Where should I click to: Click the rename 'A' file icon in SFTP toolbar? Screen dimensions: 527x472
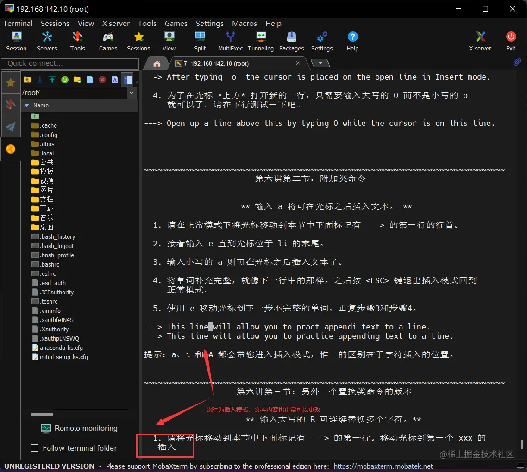115,80
